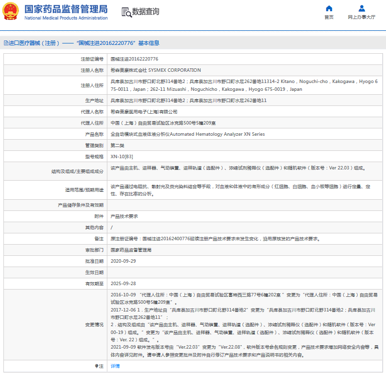The width and height of the screenshot is (386, 374).
Task: Click the document icon beside 进口医疗器械
Action: (6, 43)
